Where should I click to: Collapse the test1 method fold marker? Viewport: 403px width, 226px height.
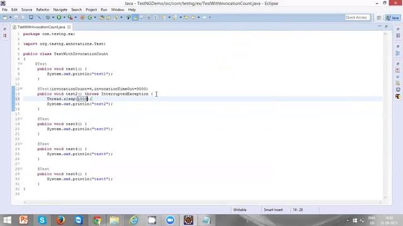[21, 64]
